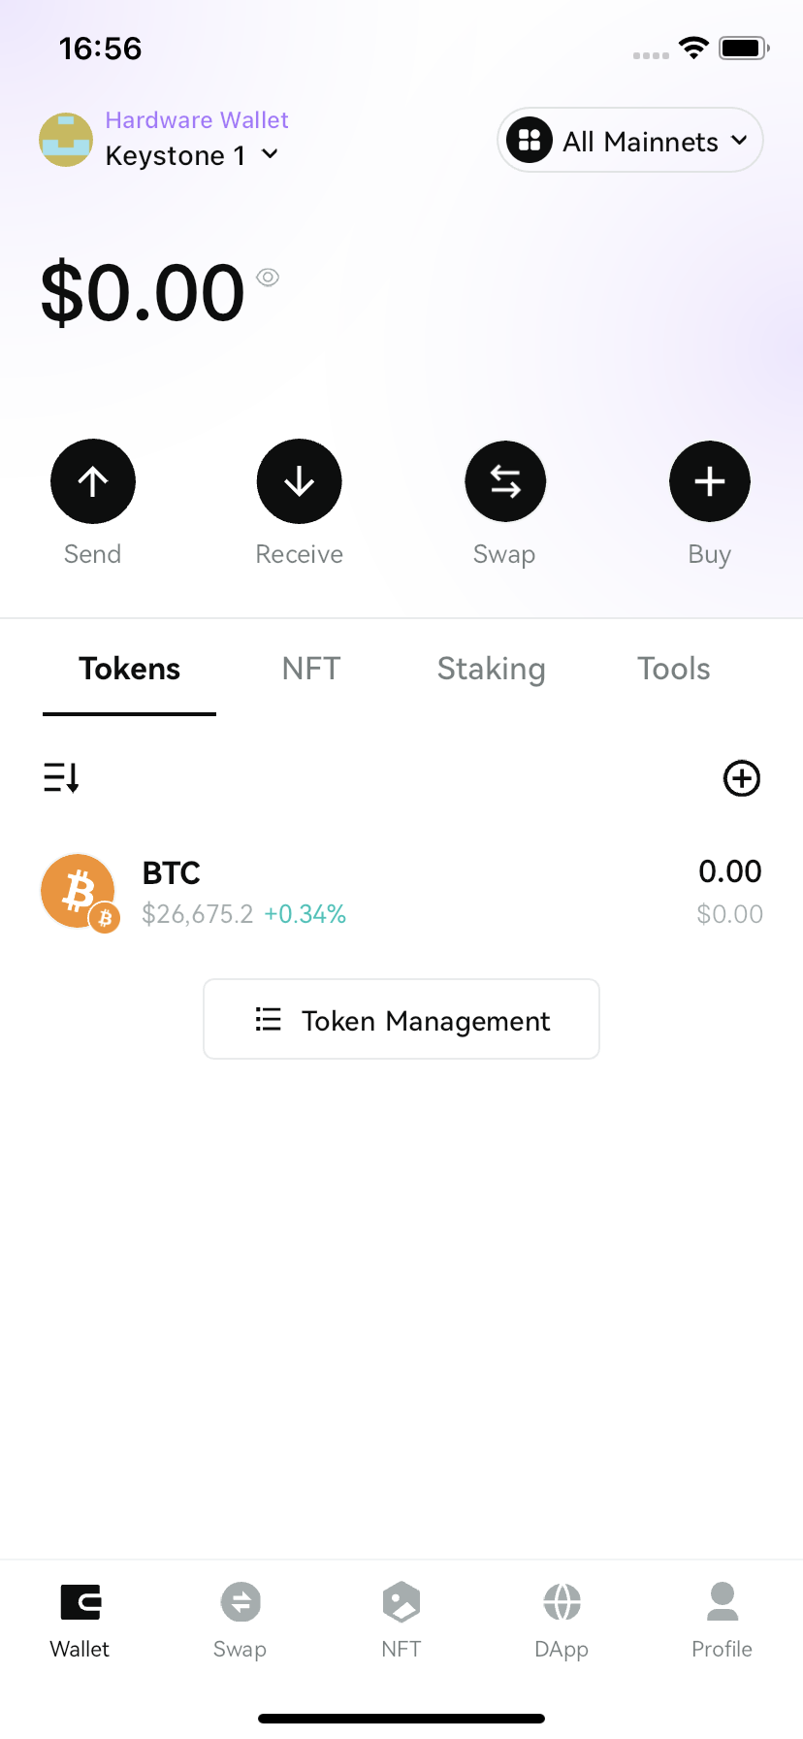Tap the Keystone wallet avatar

pyautogui.click(x=66, y=140)
